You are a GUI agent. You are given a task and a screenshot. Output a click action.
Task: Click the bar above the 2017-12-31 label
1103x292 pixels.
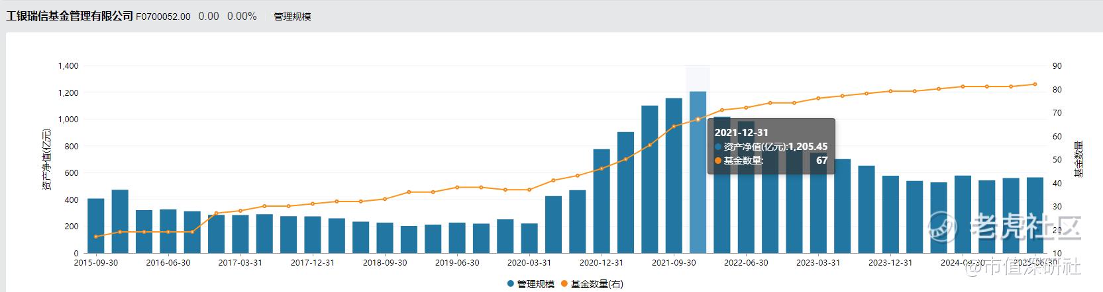coord(313,235)
